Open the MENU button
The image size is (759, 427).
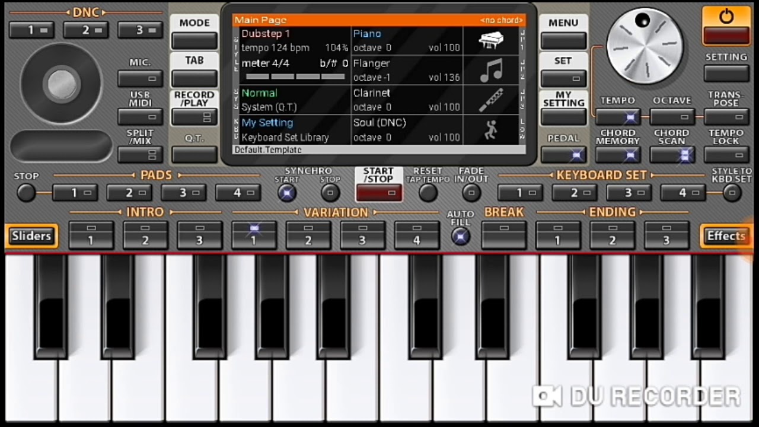click(563, 41)
